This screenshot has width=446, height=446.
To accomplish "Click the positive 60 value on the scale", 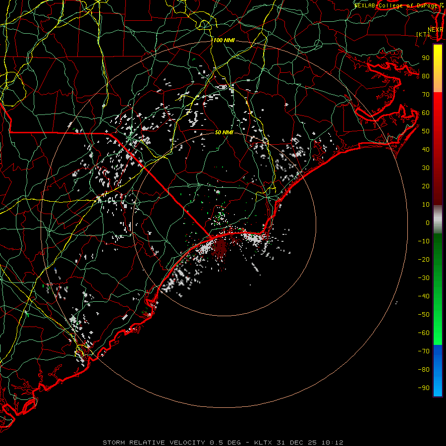I will tap(426, 112).
